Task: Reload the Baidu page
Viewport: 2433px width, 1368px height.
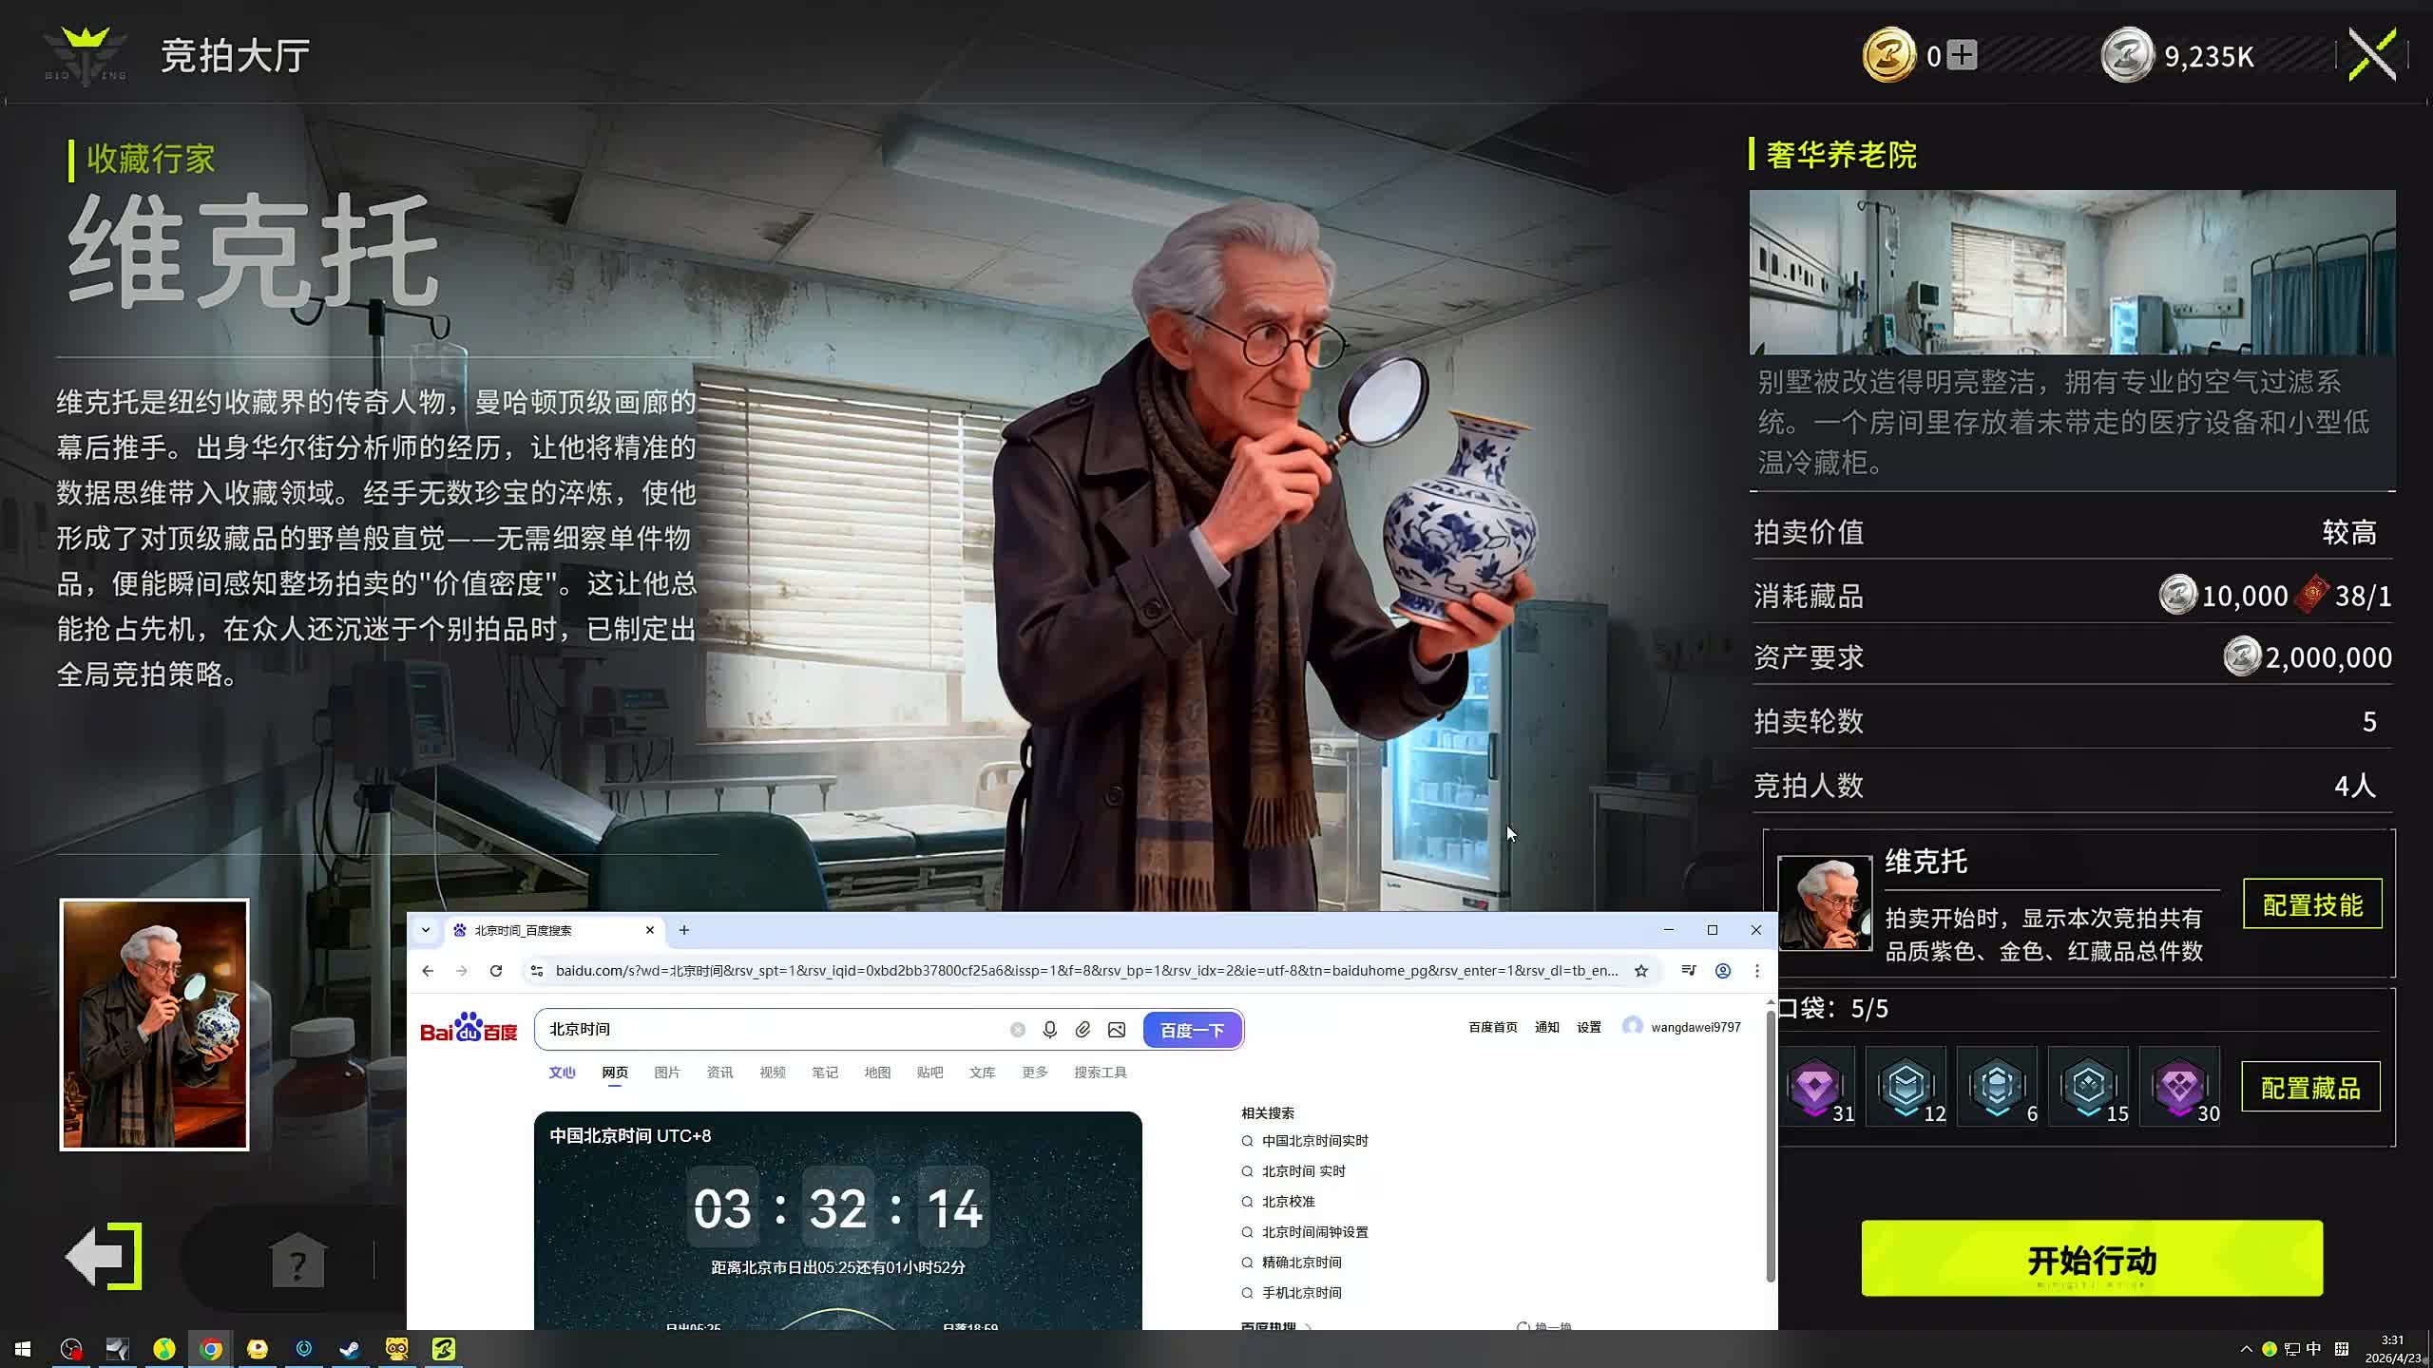Action: [x=496, y=971]
